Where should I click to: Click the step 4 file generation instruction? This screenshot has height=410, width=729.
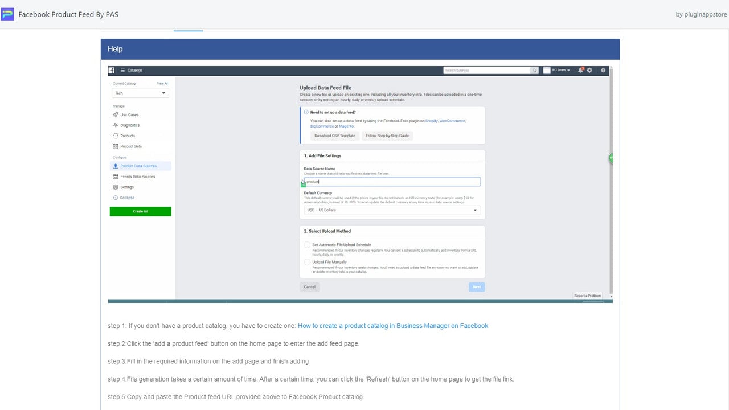click(311, 379)
